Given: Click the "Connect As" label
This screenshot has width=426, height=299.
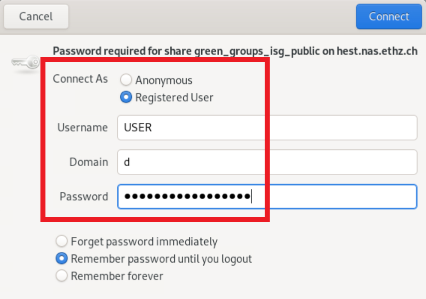Looking at the screenshot, I should (x=80, y=79).
